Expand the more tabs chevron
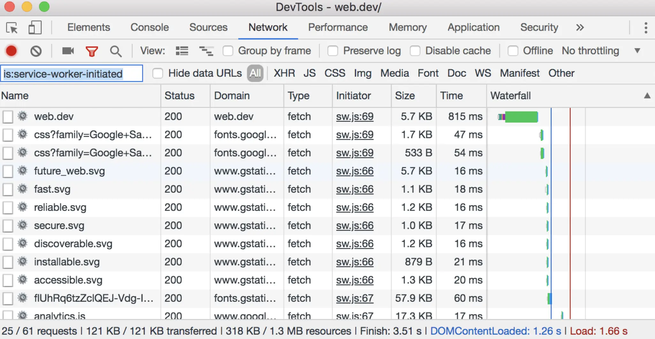The width and height of the screenshot is (655, 339). [580, 28]
